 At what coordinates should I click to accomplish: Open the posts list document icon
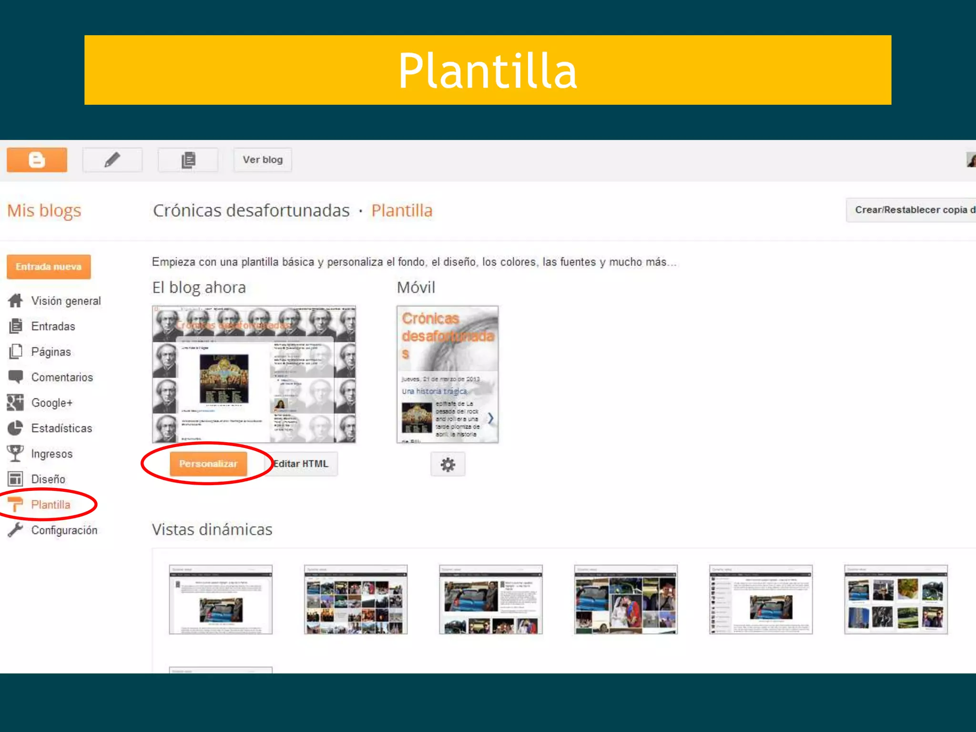[188, 160]
